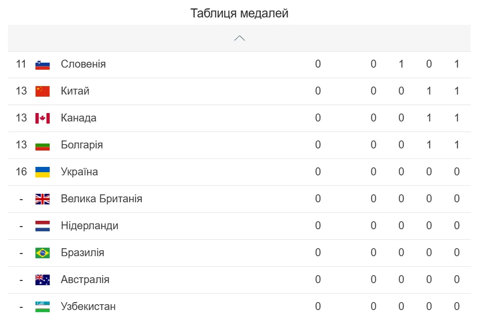
Task: Click the Bulgaria flag icon
Action: [x=42, y=145]
